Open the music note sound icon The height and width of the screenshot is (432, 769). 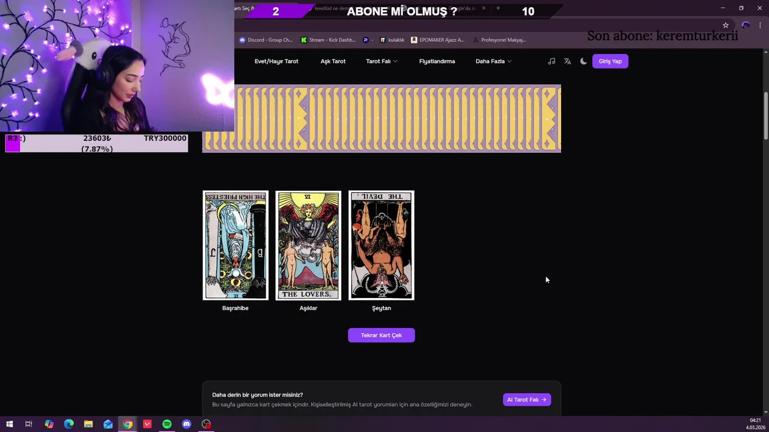[x=552, y=61]
